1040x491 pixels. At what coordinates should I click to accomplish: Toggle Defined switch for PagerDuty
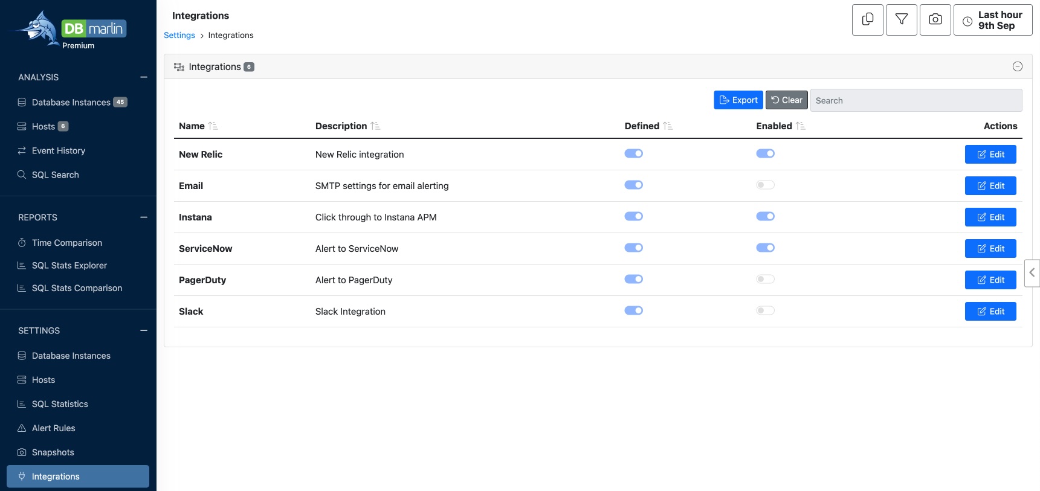(633, 279)
